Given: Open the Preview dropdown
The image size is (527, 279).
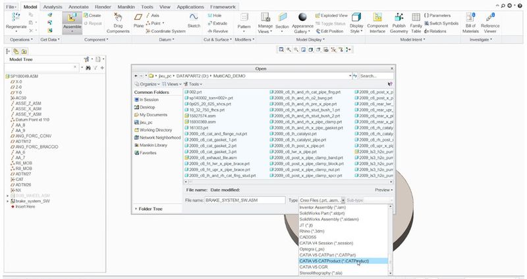Looking at the screenshot, I should point(383,190).
